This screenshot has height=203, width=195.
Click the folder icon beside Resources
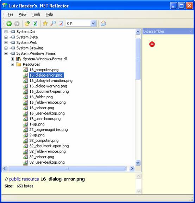click(x=19, y=64)
